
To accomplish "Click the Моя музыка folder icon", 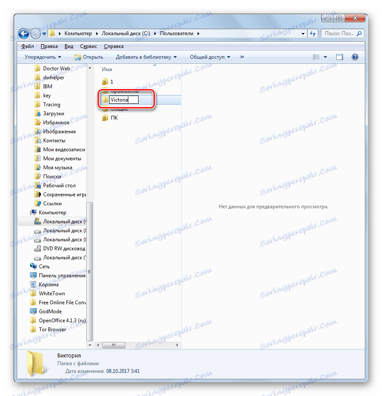I will 38,168.
